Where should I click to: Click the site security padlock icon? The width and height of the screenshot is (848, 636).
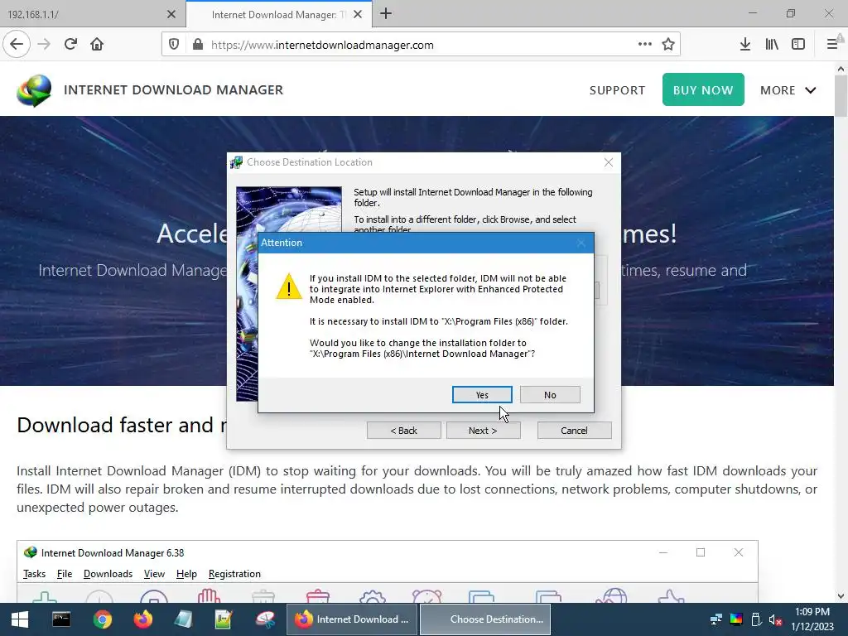(x=198, y=45)
